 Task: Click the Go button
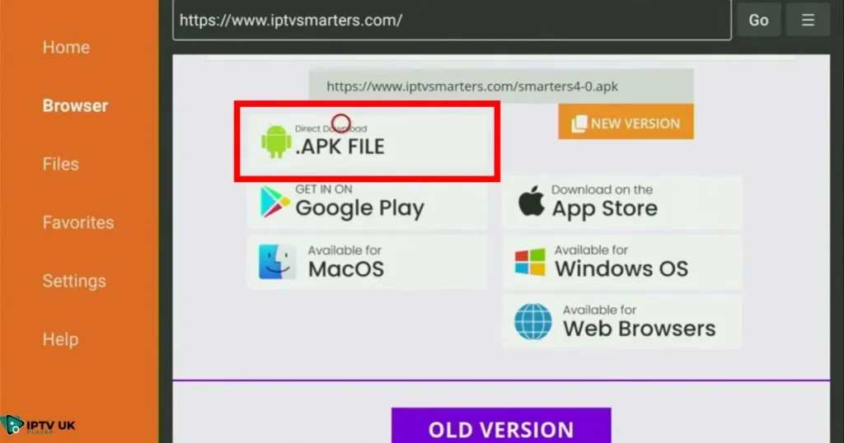click(x=758, y=20)
